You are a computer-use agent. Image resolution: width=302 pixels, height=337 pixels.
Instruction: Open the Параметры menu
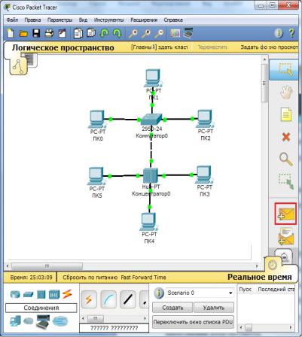(59, 20)
